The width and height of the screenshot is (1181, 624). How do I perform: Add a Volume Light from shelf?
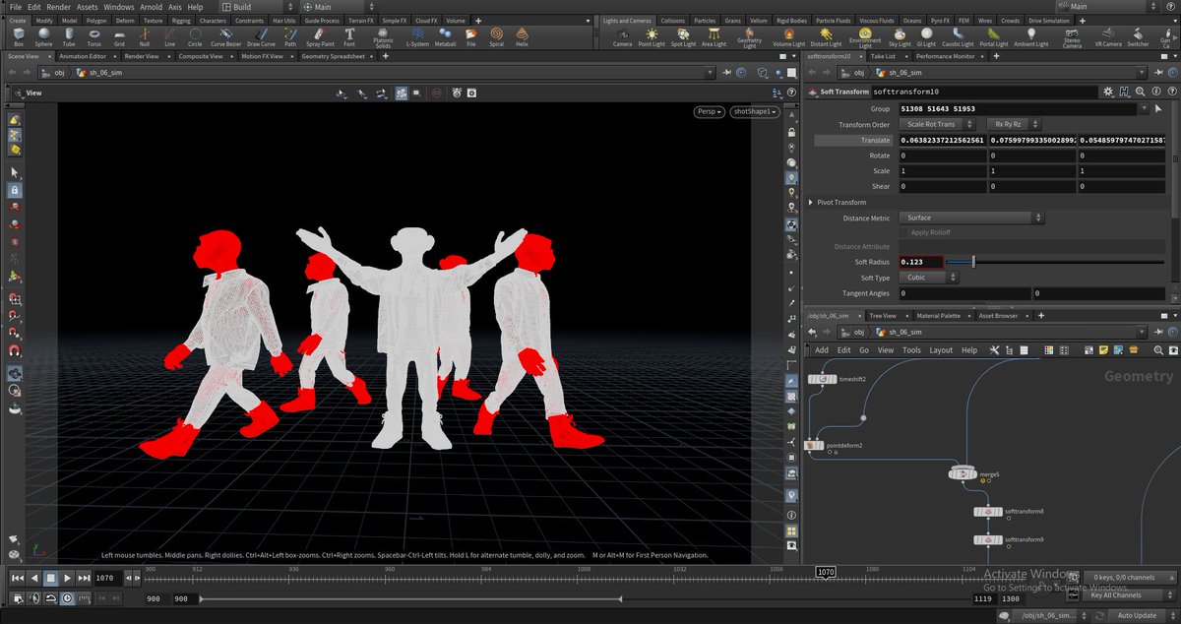(788, 37)
